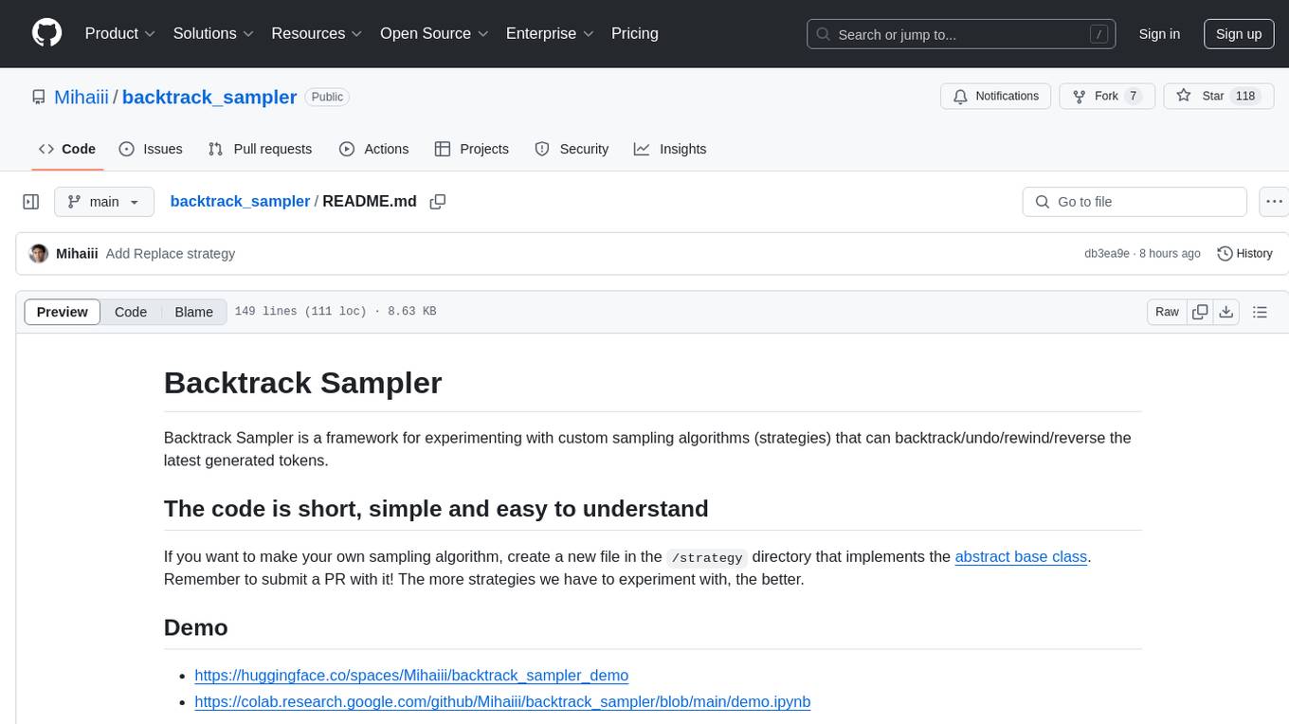
Task: Open the Mihaiii commit author link
Action: tap(77, 254)
